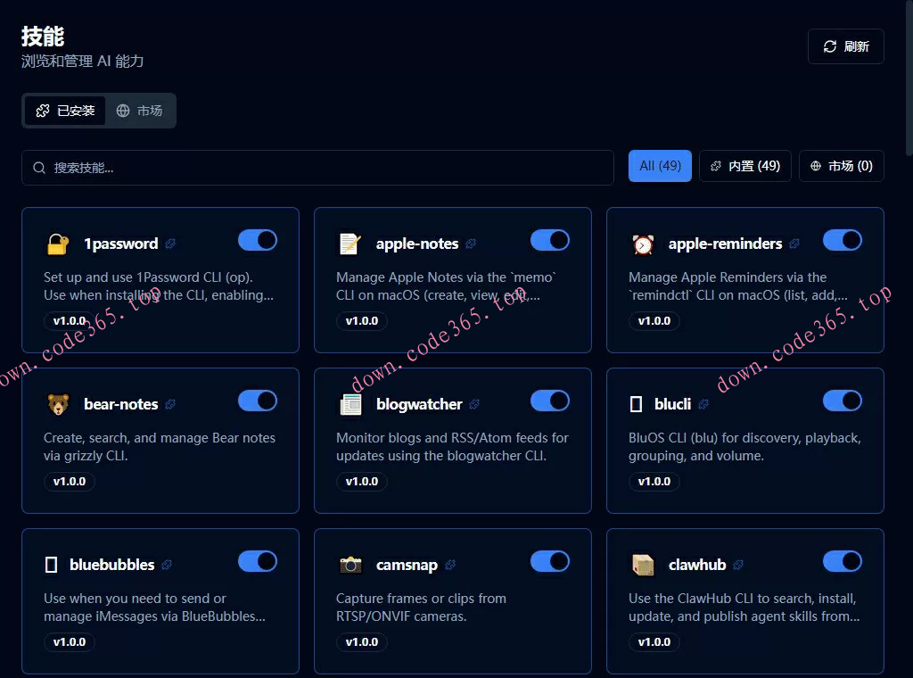The image size is (913, 678).
Task: Turn off the blogwatcher skill switch
Action: pyautogui.click(x=550, y=401)
